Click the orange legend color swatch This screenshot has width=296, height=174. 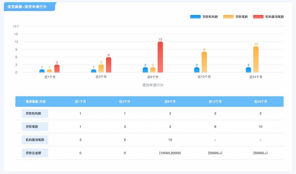click(228, 17)
